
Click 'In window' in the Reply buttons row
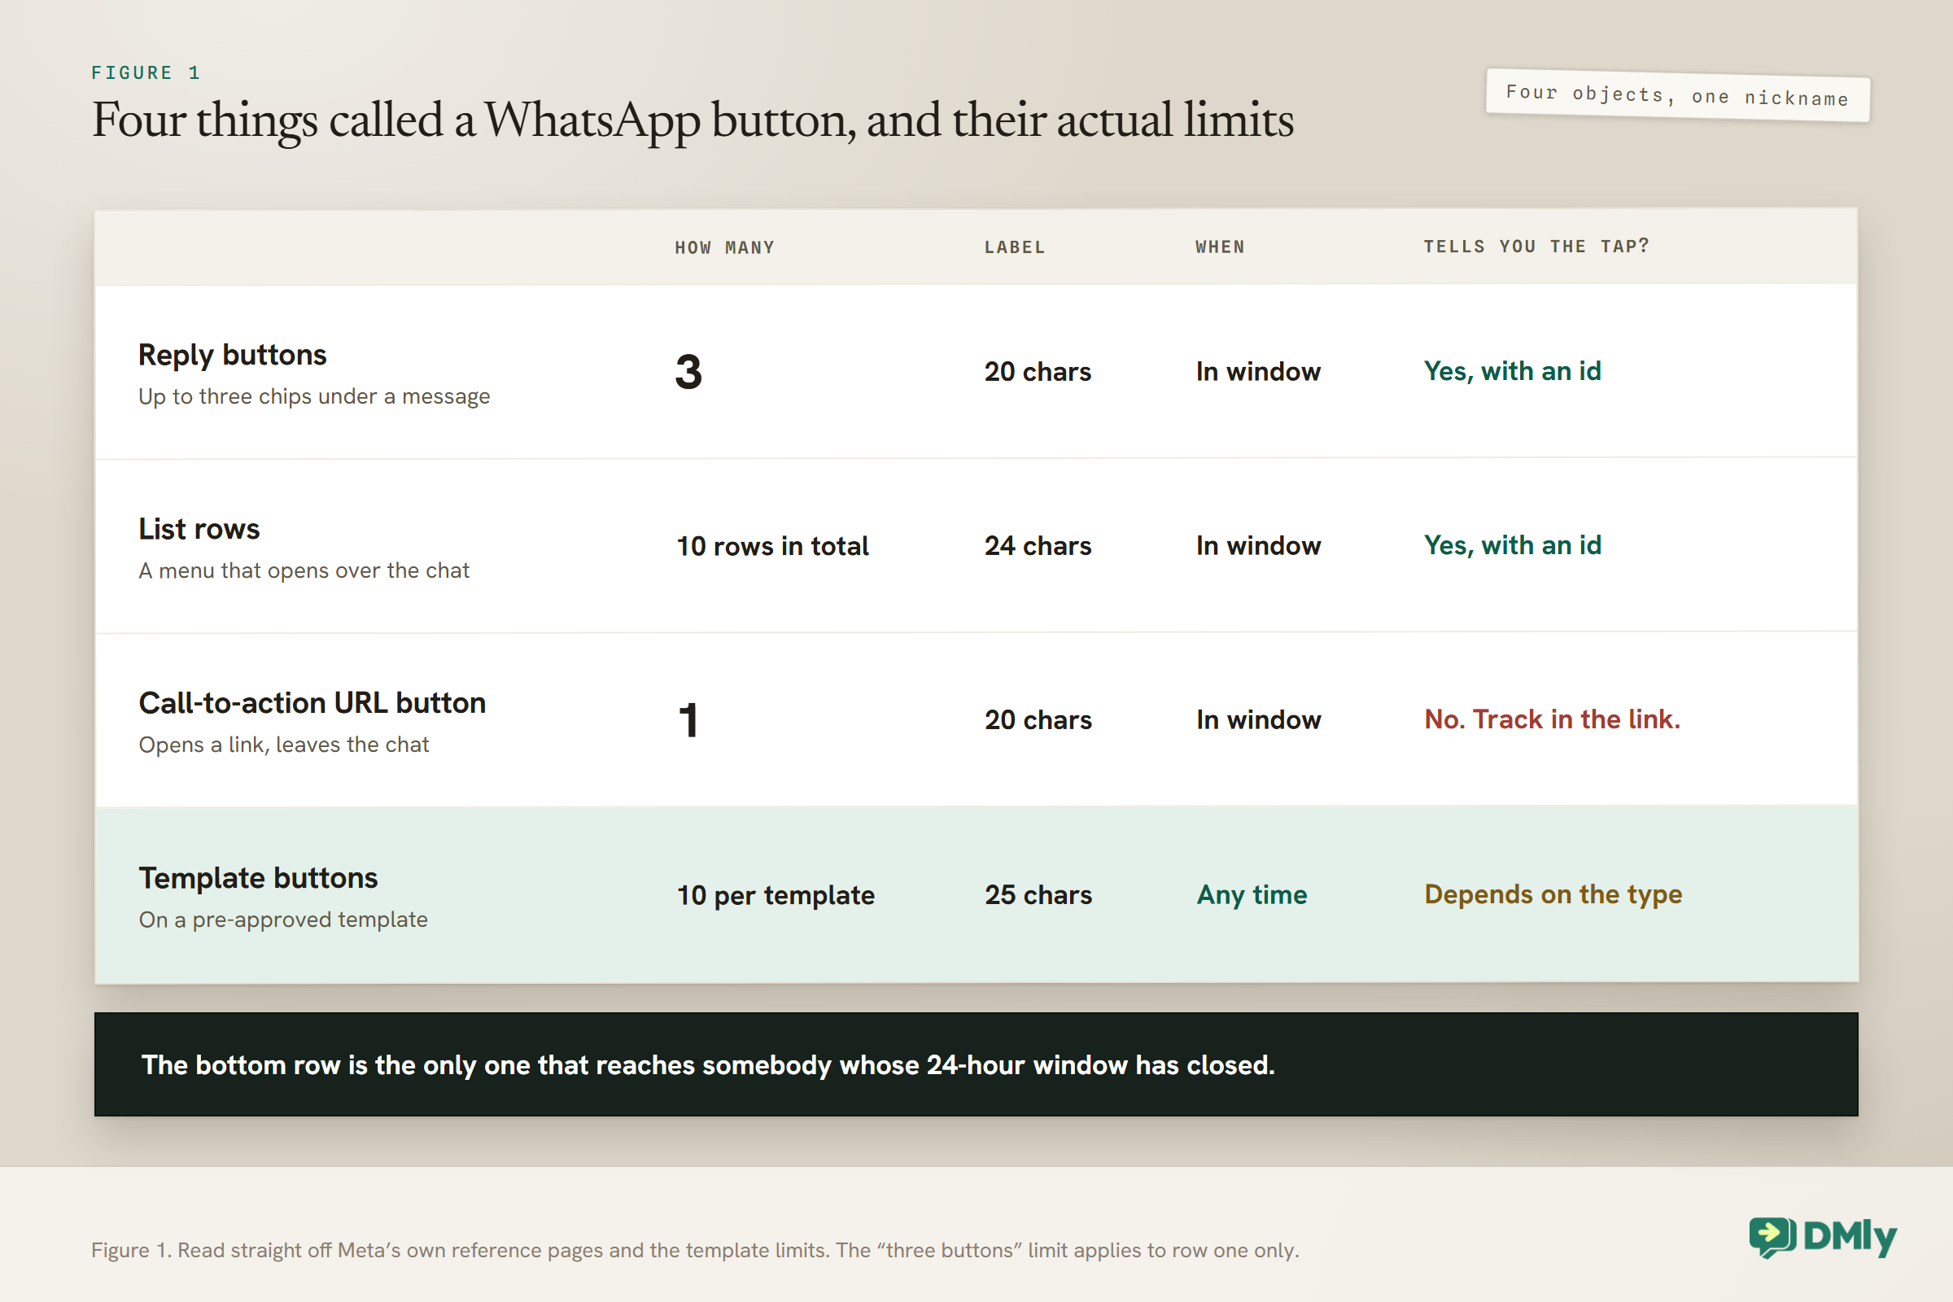1258,372
